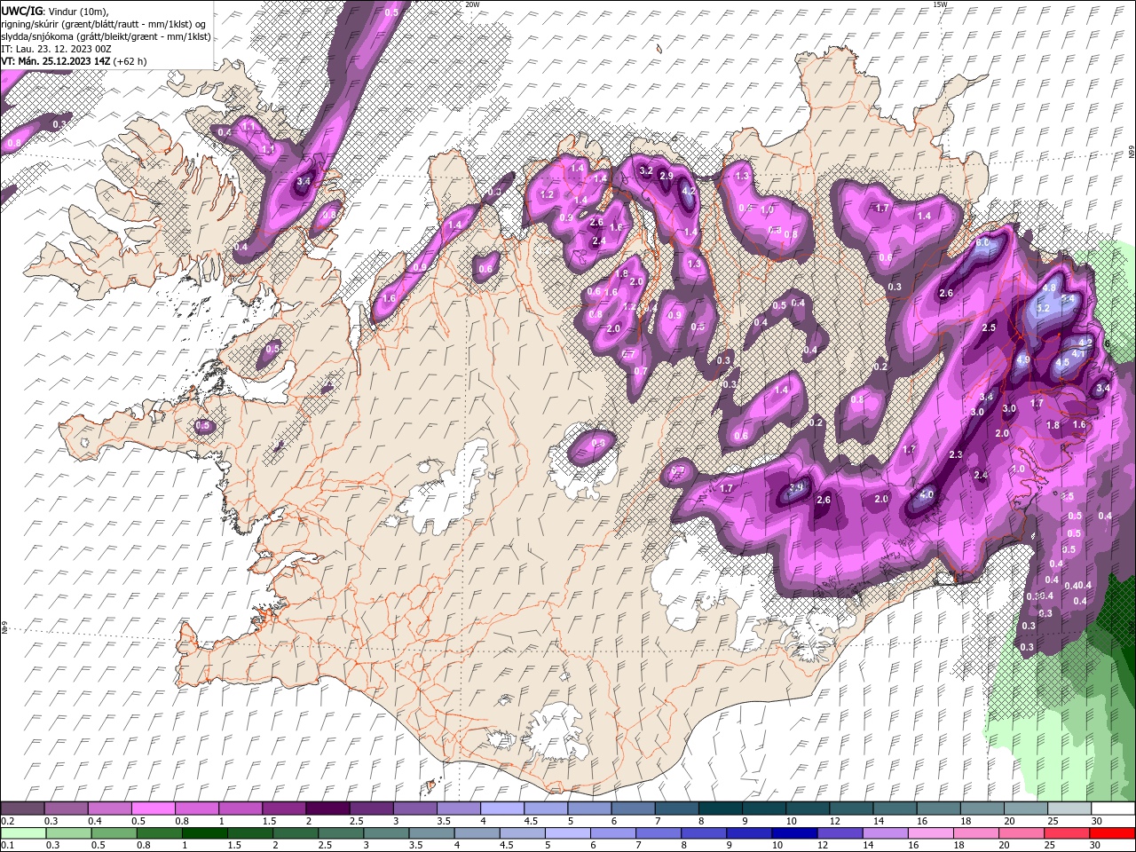
Task: Select upper scale swatch between 0.5 and 0.8
Action: [x=154, y=809]
